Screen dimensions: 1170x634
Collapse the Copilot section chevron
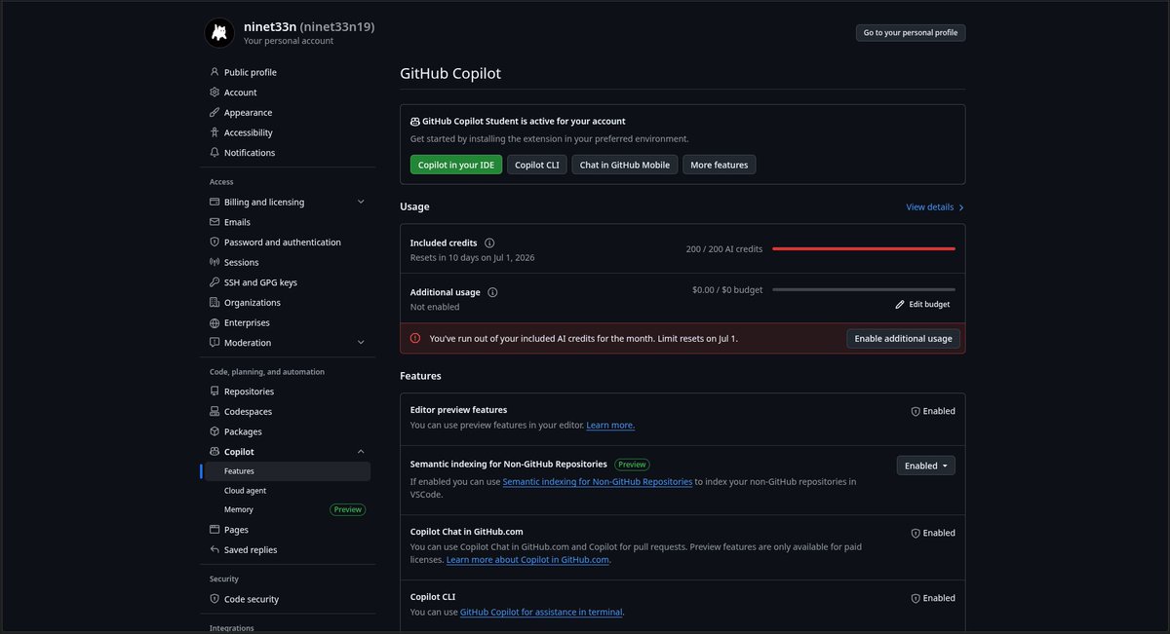361,452
